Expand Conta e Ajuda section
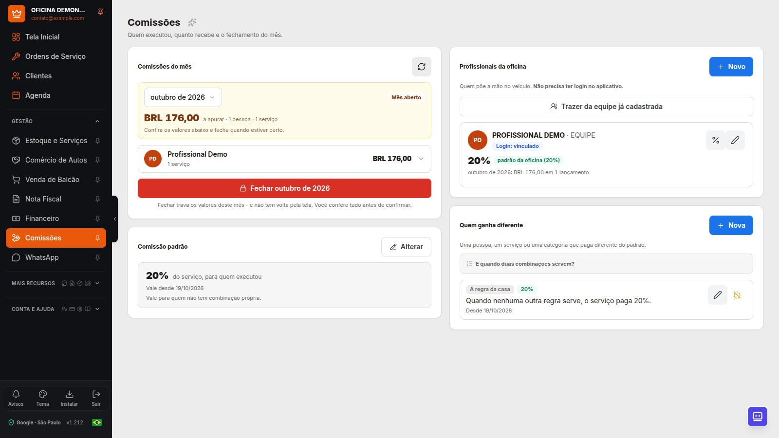779x438 pixels. 56,309
